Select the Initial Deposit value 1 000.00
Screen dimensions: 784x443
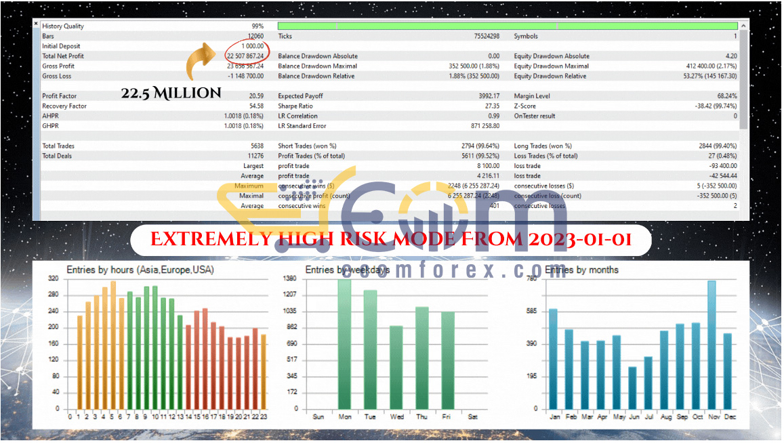coord(253,46)
